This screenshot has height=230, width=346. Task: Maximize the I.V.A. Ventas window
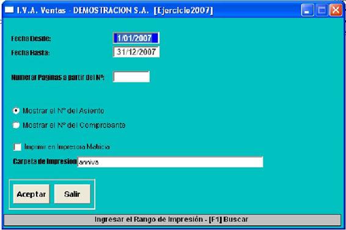[322, 10]
